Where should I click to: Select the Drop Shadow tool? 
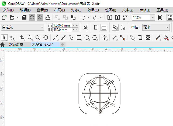pyautogui.click(x=140, y=38)
